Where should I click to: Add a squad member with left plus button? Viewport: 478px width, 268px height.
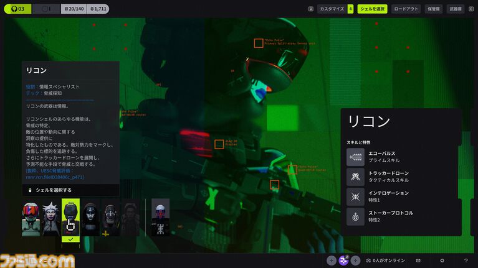click(x=331, y=261)
